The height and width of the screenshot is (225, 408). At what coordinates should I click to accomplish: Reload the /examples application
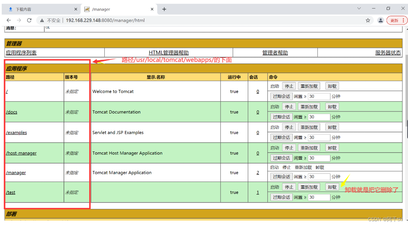click(x=308, y=127)
